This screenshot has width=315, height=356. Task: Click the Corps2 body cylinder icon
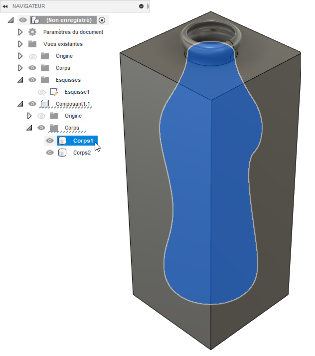[x=62, y=153]
